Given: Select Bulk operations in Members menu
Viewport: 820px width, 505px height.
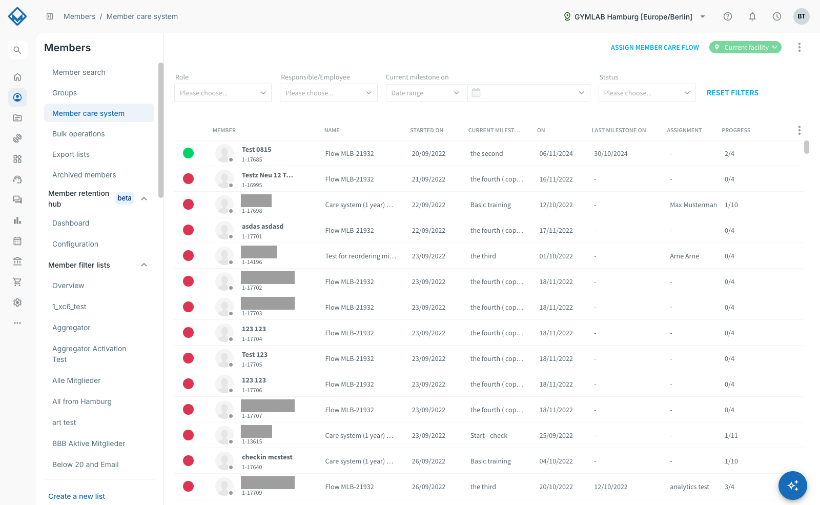Looking at the screenshot, I should [x=78, y=134].
